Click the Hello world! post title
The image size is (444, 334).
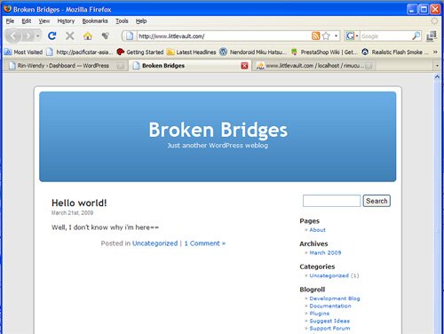(79, 203)
